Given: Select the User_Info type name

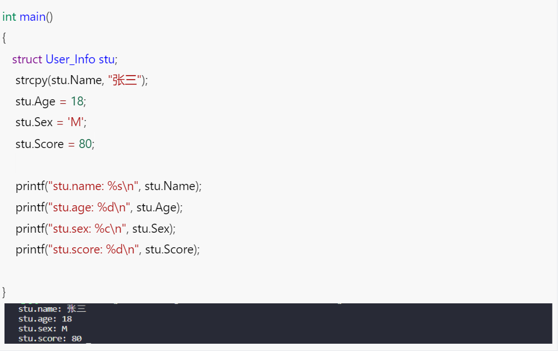Looking at the screenshot, I should coord(70,59).
